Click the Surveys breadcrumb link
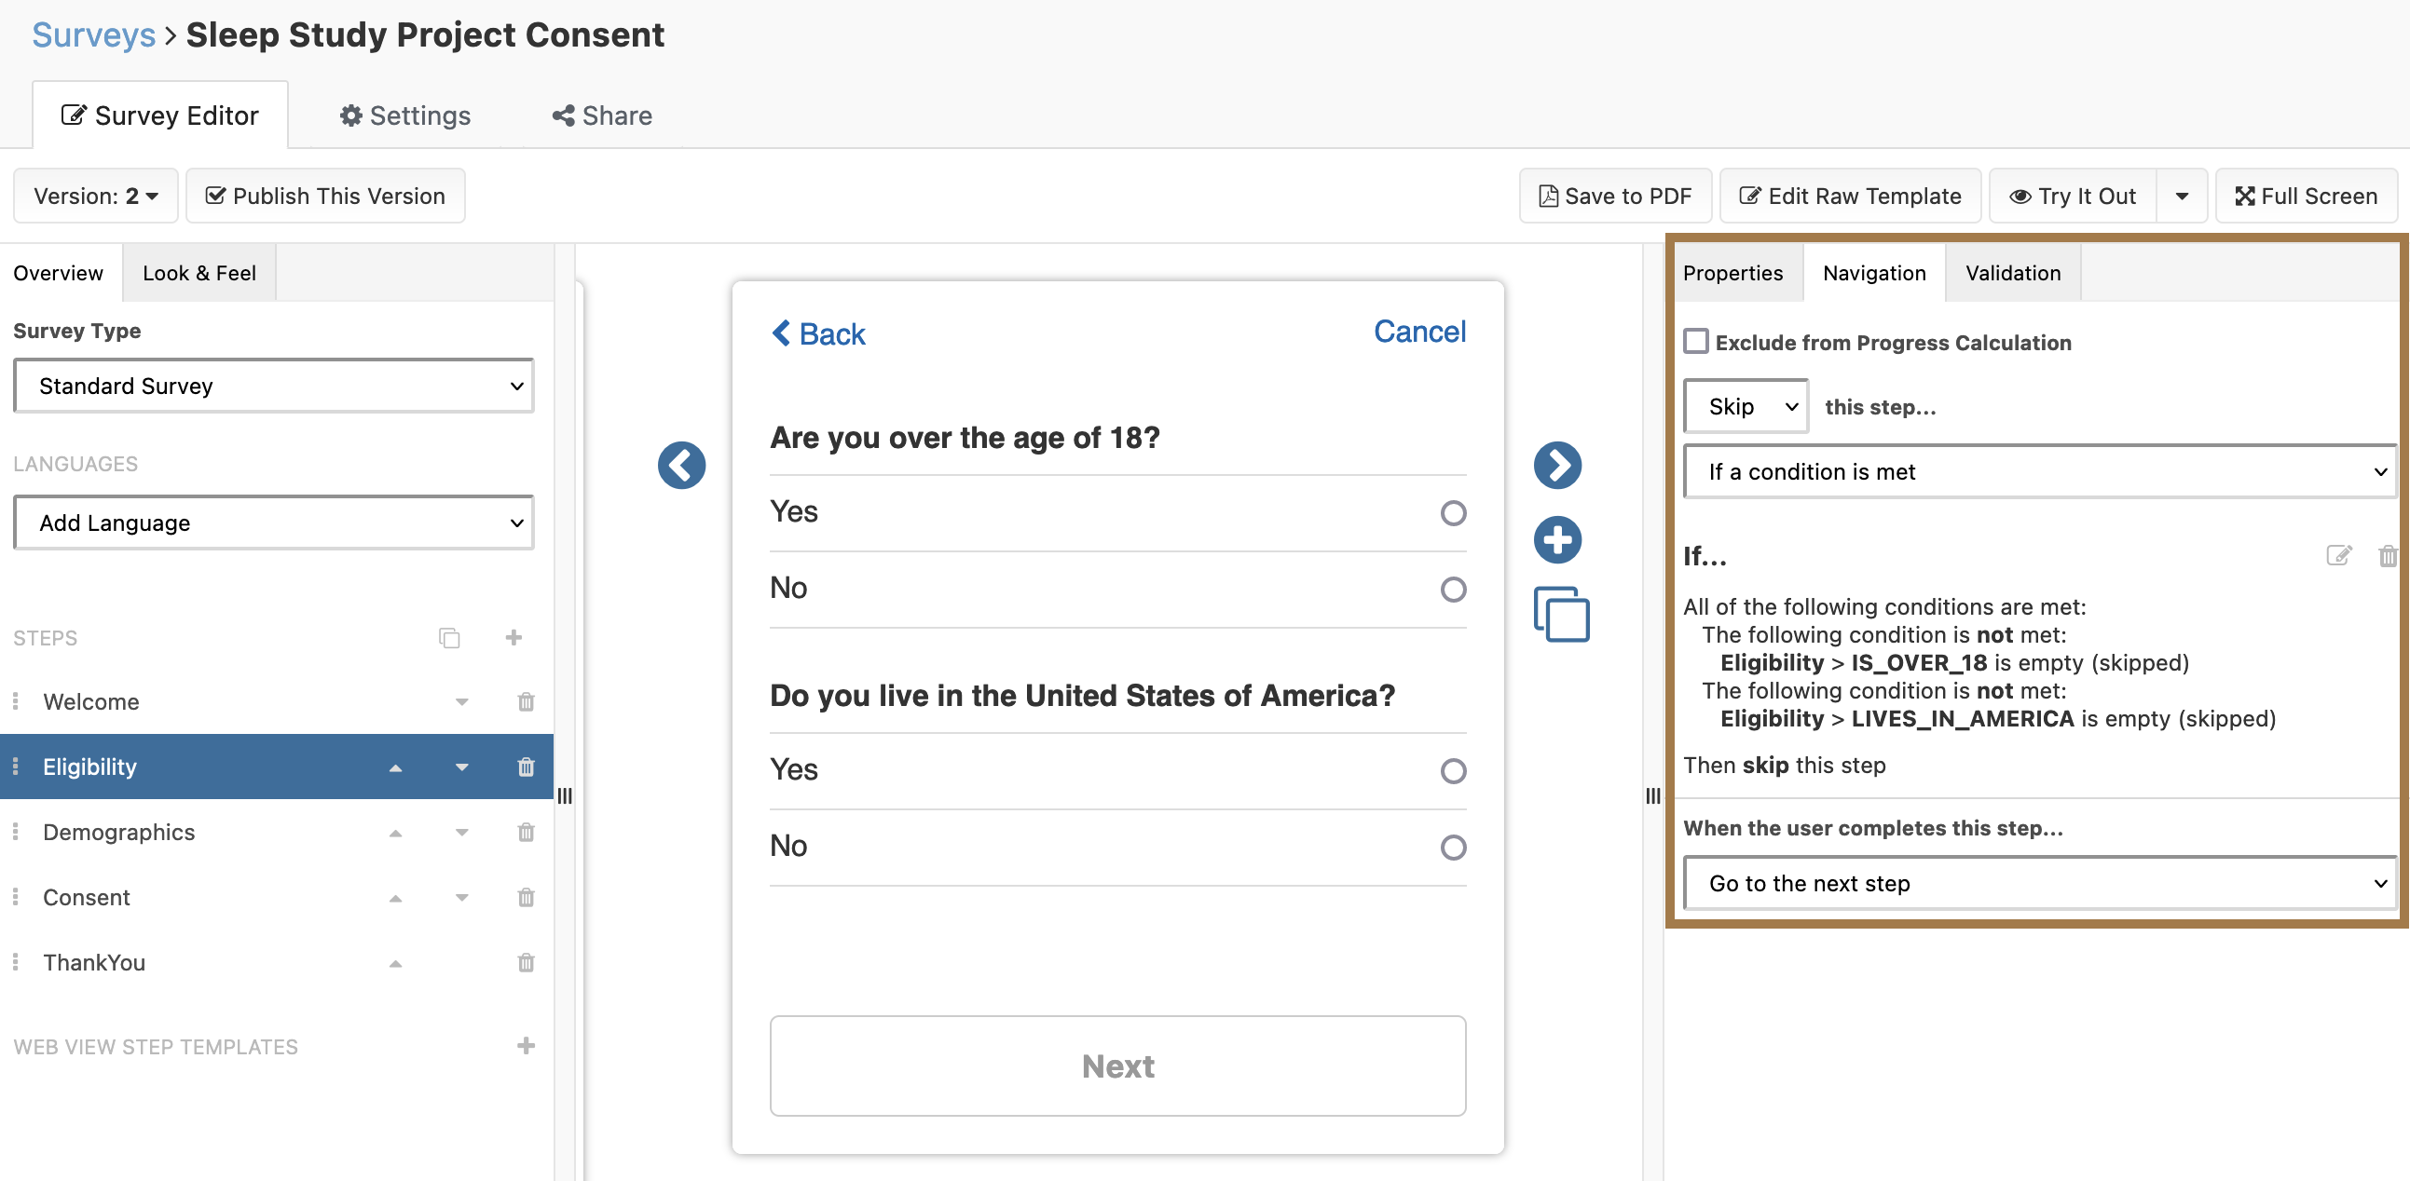Screen dimensions: 2410x1181 (93, 34)
